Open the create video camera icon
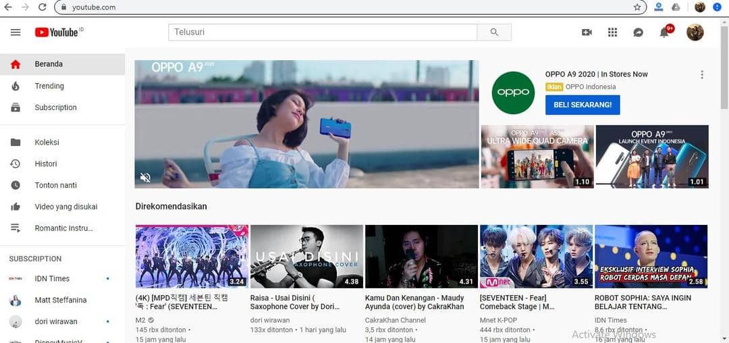The image size is (729, 343). click(x=587, y=32)
